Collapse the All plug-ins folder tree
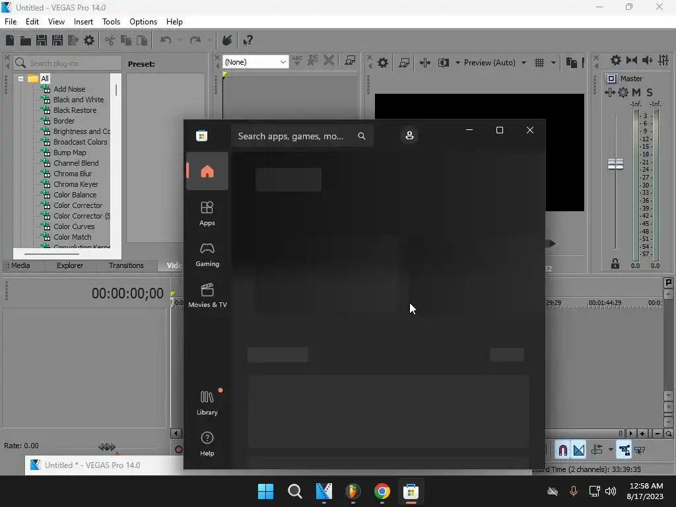The width and height of the screenshot is (676, 507). (20, 79)
